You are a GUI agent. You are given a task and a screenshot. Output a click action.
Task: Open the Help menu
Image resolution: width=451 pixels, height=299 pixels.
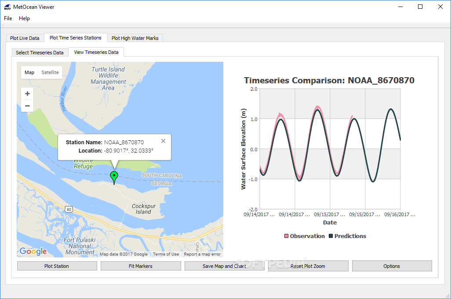(25, 18)
